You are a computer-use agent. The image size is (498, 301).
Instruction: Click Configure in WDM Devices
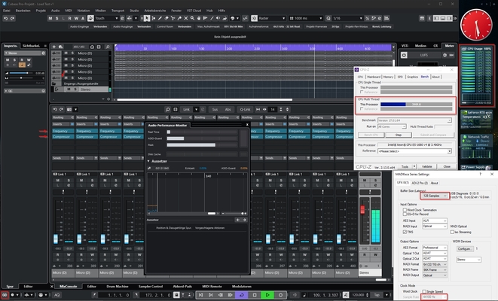point(464,248)
